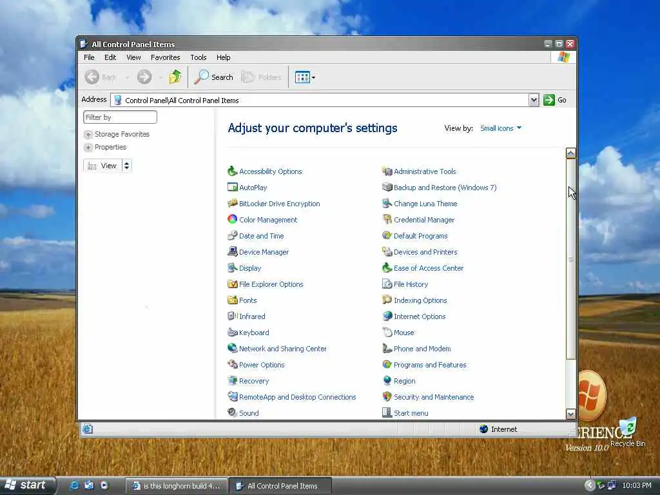Click the Region globe icon
This screenshot has width=660, height=495.
point(387,380)
